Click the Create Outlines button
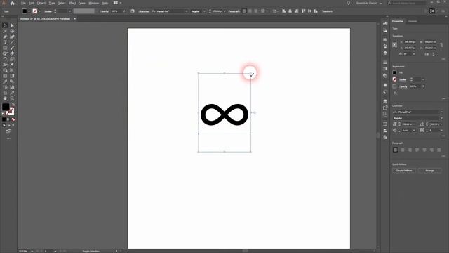This screenshot has width=449, height=253. click(x=404, y=171)
